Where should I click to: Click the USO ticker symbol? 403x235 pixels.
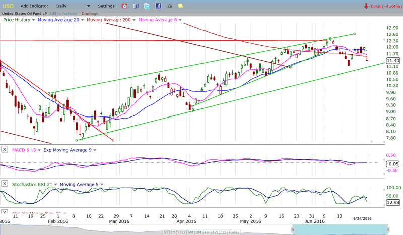coord(9,6)
